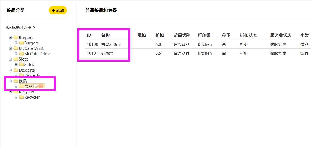Click the item name 雪碧250ml
Viewport: 311px width, 147px height.
[x=111, y=44]
